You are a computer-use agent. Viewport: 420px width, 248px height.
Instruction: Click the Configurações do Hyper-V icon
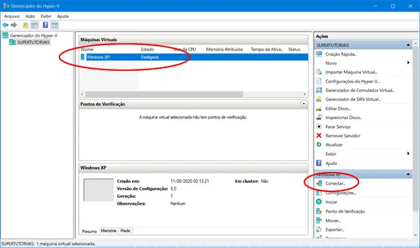coord(319,81)
